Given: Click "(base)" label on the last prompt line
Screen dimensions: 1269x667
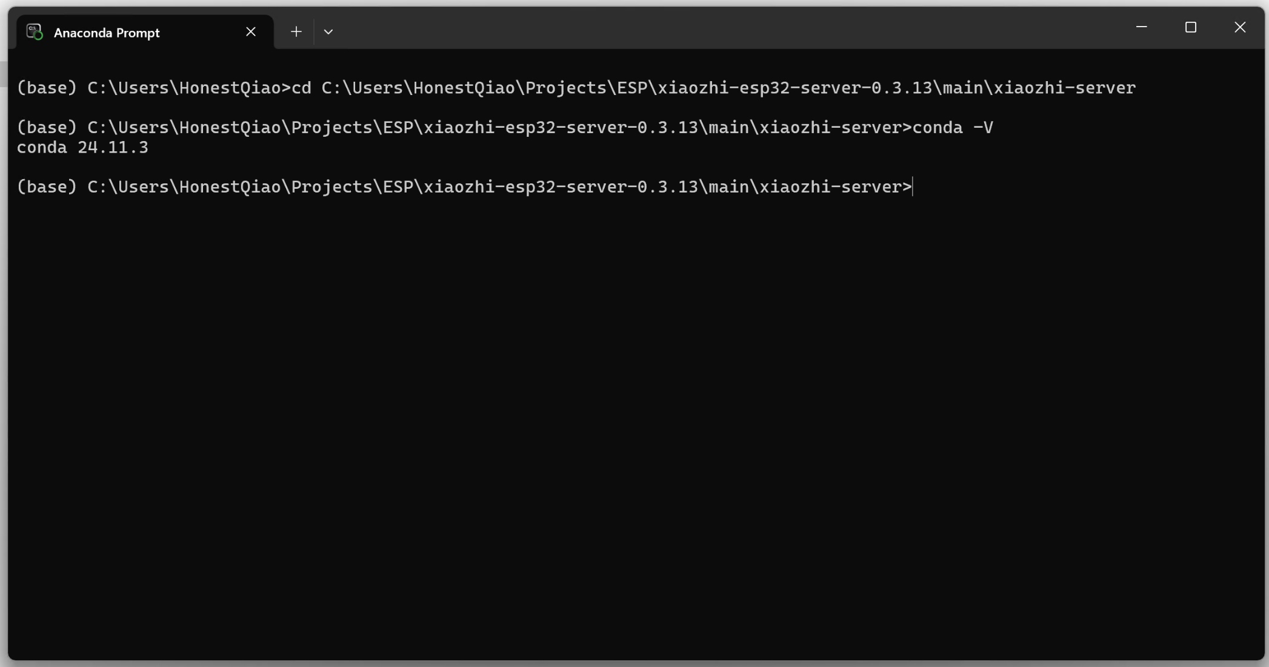Looking at the screenshot, I should pyautogui.click(x=47, y=186).
